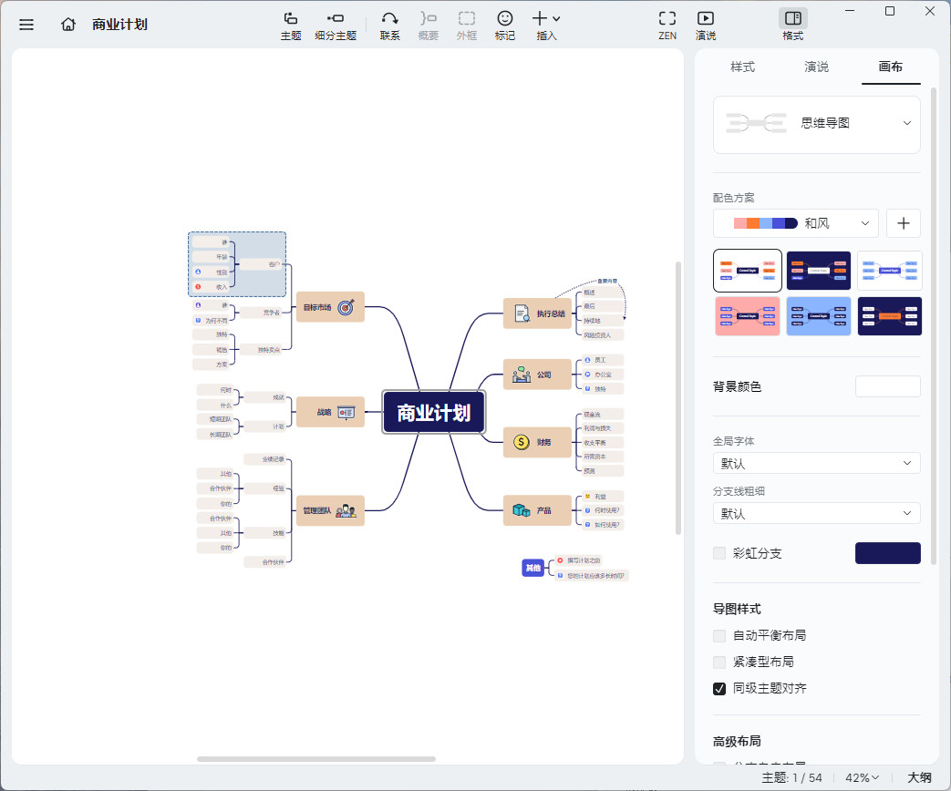The height and width of the screenshot is (791, 951).
Task: Click the people icon on 管理团队
Action: pyautogui.click(x=346, y=510)
